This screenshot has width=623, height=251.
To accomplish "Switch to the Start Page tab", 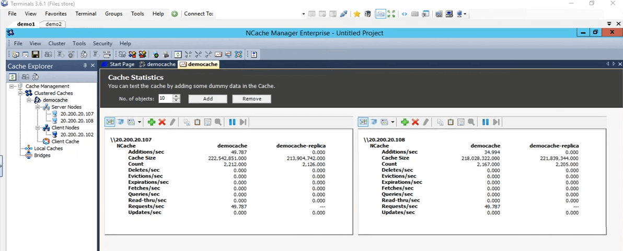I will (x=119, y=64).
